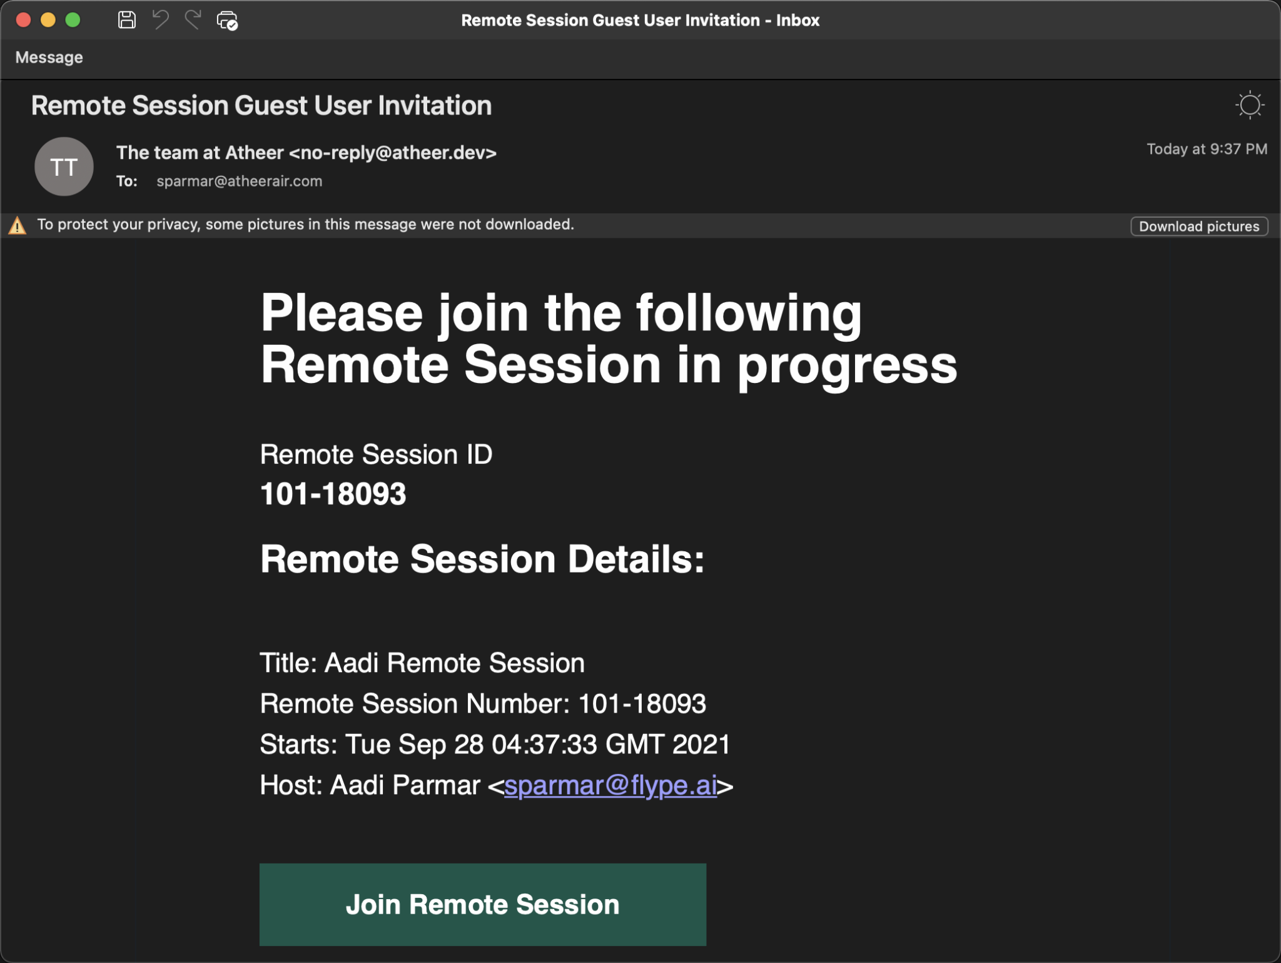Click the Save icon in the title bar

pyautogui.click(x=127, y=20)
